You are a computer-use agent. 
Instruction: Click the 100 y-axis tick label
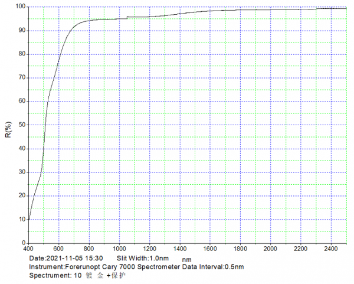pos(20,6)
